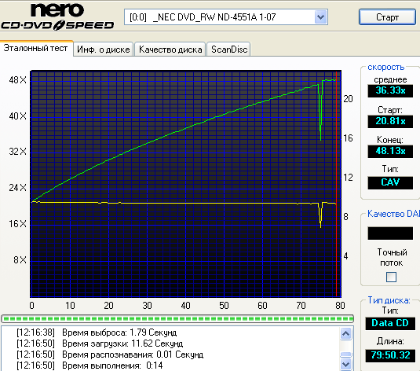Click the Data CD disc type field
Viewport: 420px width, 371px height.
[390, 323]
